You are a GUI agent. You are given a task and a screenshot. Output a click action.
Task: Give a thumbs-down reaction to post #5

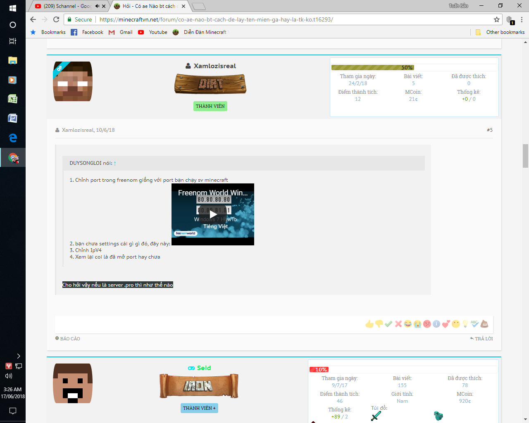pos(379,324)
